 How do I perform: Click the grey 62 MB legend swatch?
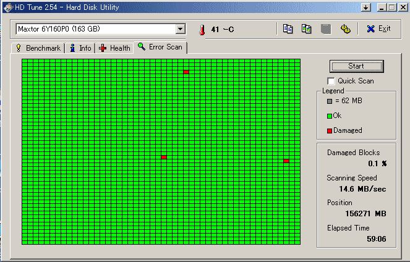click(x=330, y=101)
